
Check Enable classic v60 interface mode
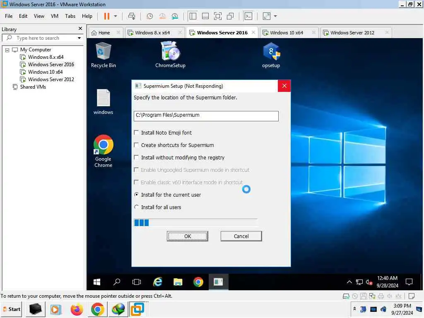click(x=136, y=182)
